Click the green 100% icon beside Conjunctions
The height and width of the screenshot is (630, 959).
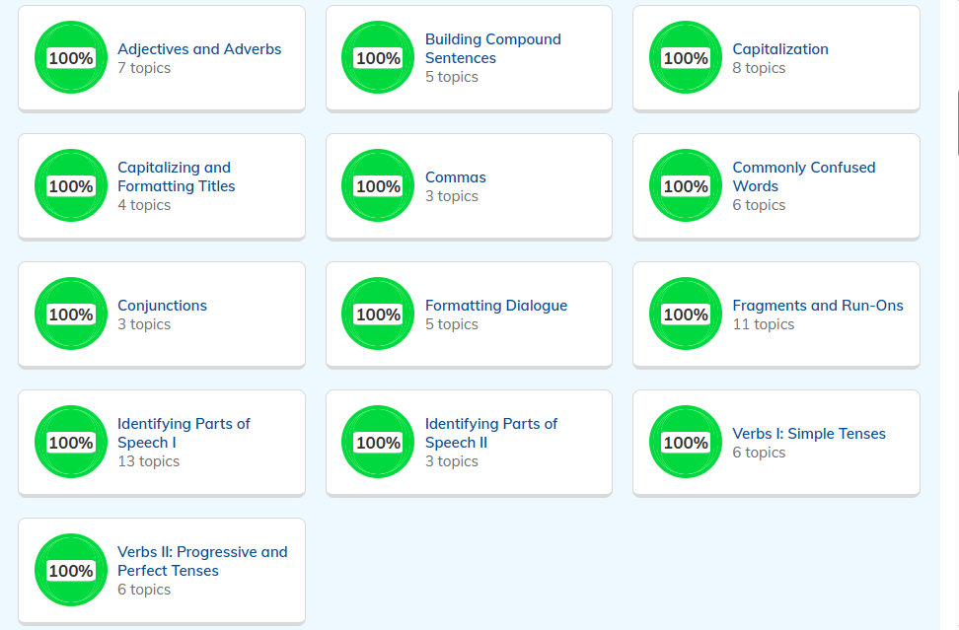tap(70, 315)
